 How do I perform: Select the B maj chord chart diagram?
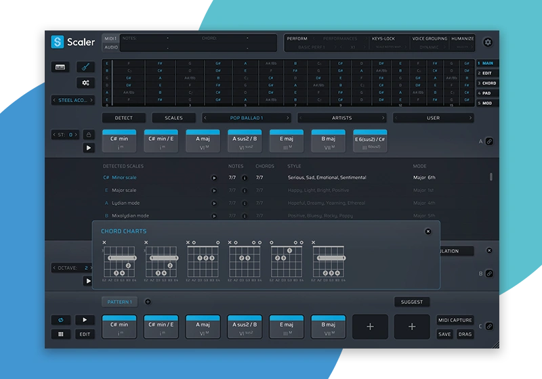tap(329, 262)
